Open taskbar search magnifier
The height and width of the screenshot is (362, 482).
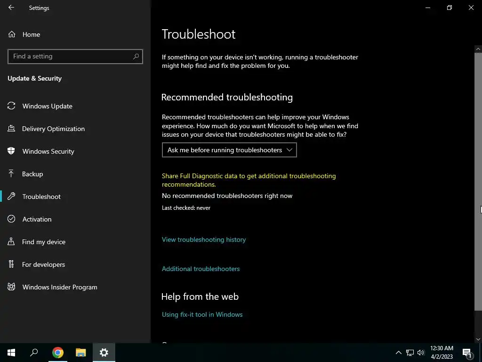pyautogui.click(x=34, y=353)
